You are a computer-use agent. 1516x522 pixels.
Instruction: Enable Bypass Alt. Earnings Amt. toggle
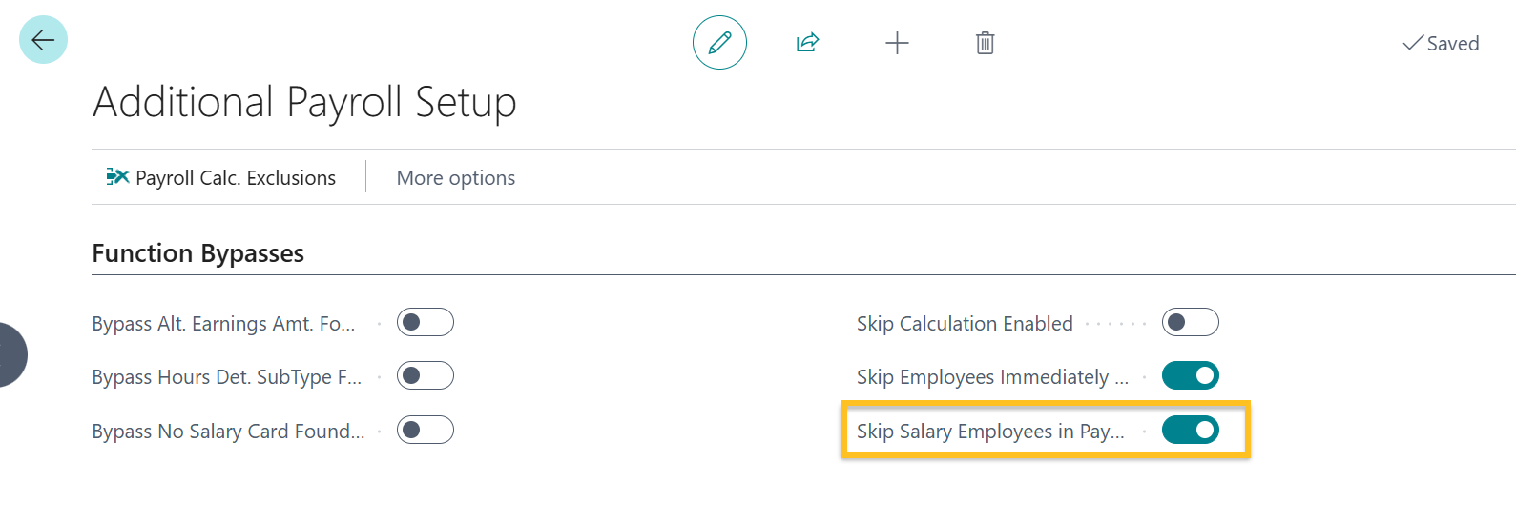click(x=426, y=323)
